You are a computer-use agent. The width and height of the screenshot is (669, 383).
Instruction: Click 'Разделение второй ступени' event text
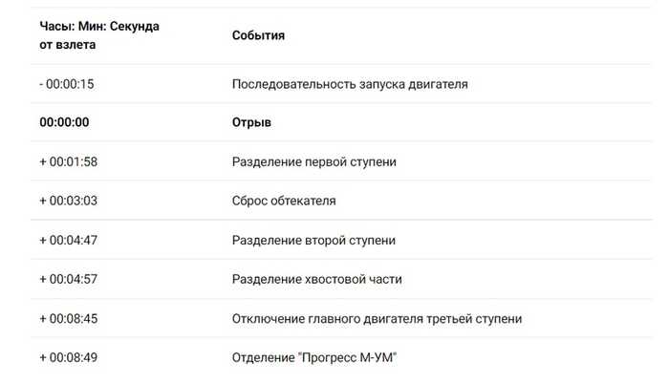[313, 241]
